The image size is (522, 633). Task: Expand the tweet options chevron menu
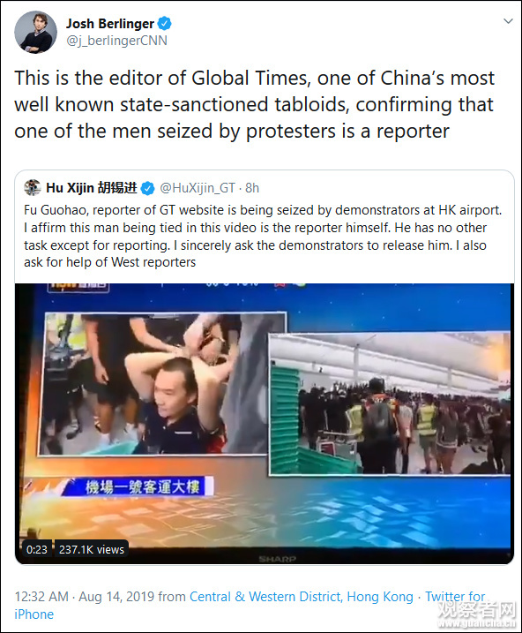tap(508, 21)
